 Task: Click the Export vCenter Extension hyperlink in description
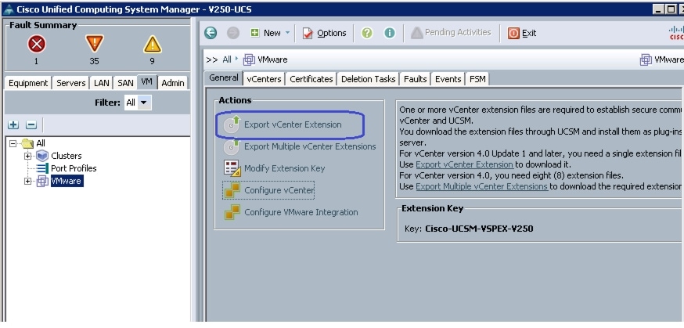click(x=465, y=165)
